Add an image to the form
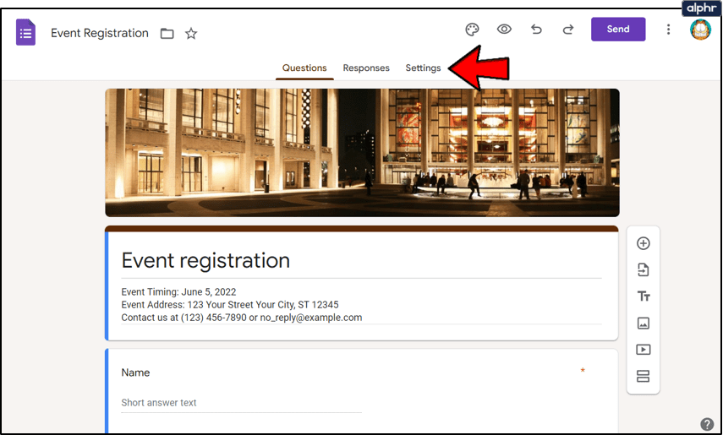Screen dimensions: 723x435 click(x=644, y=323)
